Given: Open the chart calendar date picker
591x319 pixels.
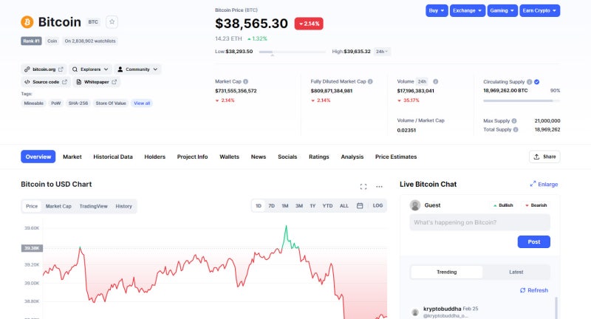Looking at the screenshot, I should point(360,205).
